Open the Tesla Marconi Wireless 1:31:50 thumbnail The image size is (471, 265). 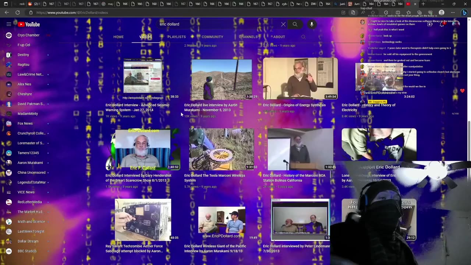click(222, 149)
